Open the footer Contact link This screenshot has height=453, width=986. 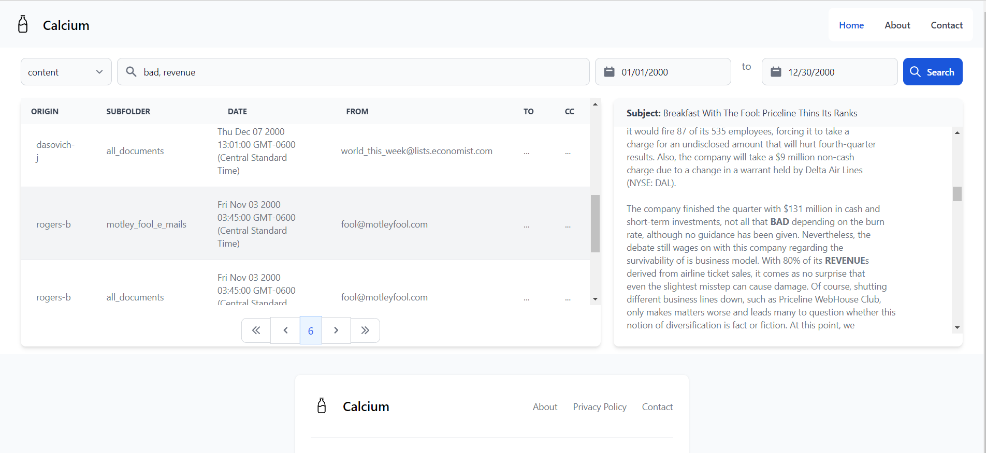[x=657, y=407]
